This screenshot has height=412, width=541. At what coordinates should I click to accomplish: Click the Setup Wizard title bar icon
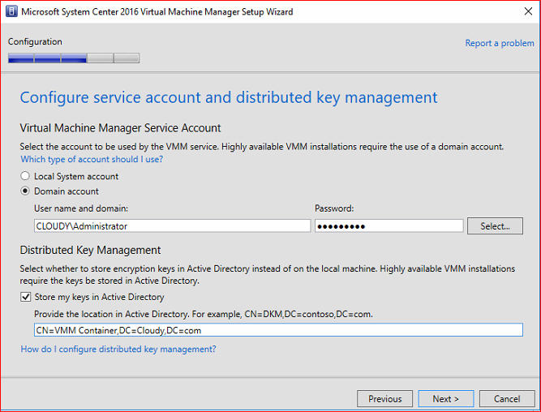click(x=11, y=11)
